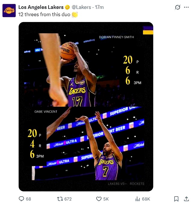The image size is (193, 205).
Task: Click the reply speech bubble icon
Action: tap(21, 199)
